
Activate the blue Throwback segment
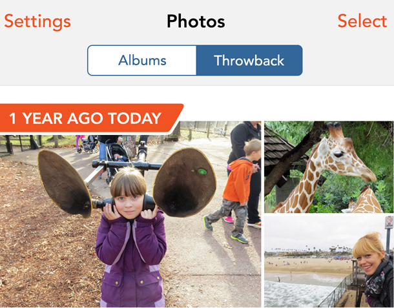pyautogui.click(x=249, y=60)
